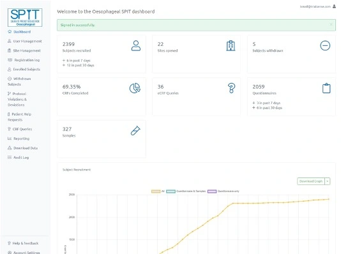The width and height of the screenshot is (341, 254).
Task: Expand the Download Graph dropdown arrow
Action: pyautogui.click(x=328, y=181)
